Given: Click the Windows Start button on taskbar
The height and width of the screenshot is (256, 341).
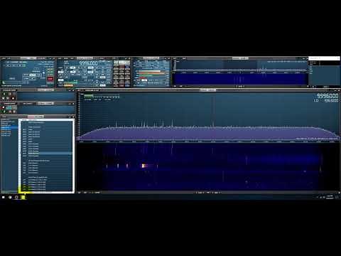Looking at the screenshot, I should pos(4,197).
